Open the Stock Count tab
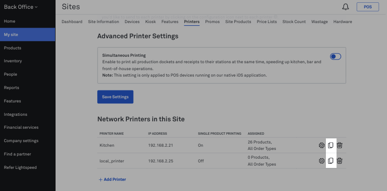The image size is (387, 191). pyautogui.click(x=294, y=22)
